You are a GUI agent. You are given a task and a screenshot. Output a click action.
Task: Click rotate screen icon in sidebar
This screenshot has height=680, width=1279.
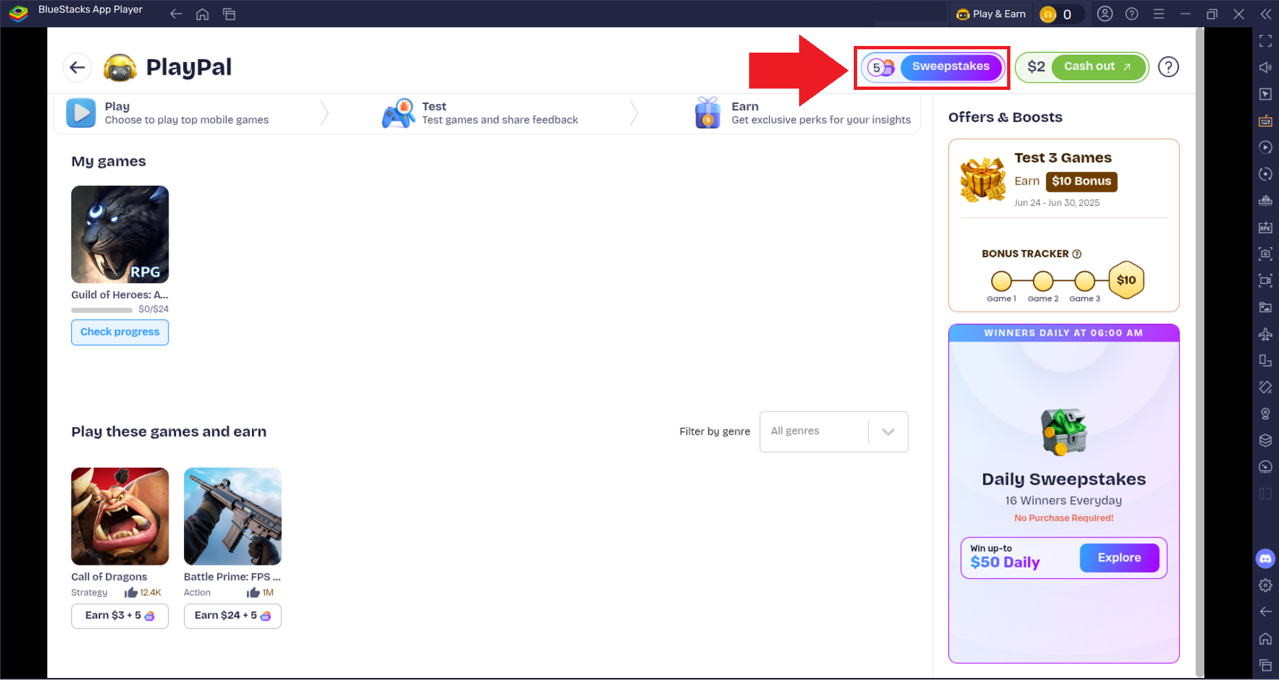pos(1265,387)
